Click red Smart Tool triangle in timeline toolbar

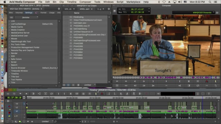102,94
